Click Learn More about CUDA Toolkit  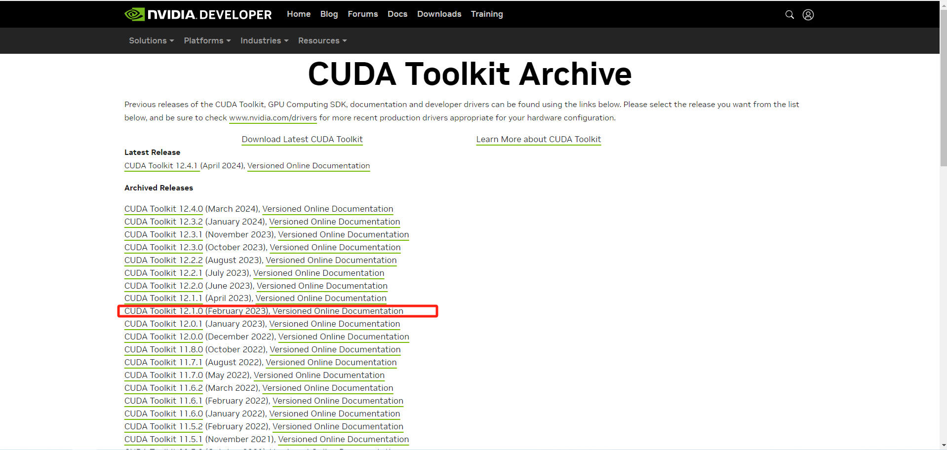[x=539, y=140]
